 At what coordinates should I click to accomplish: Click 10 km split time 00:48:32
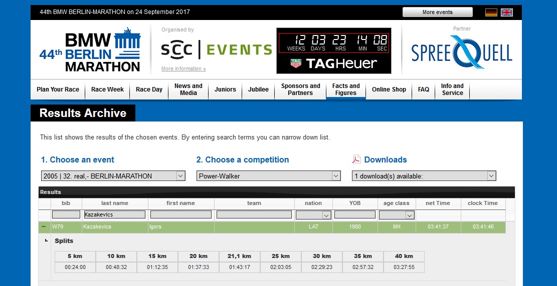click(116, 267)
